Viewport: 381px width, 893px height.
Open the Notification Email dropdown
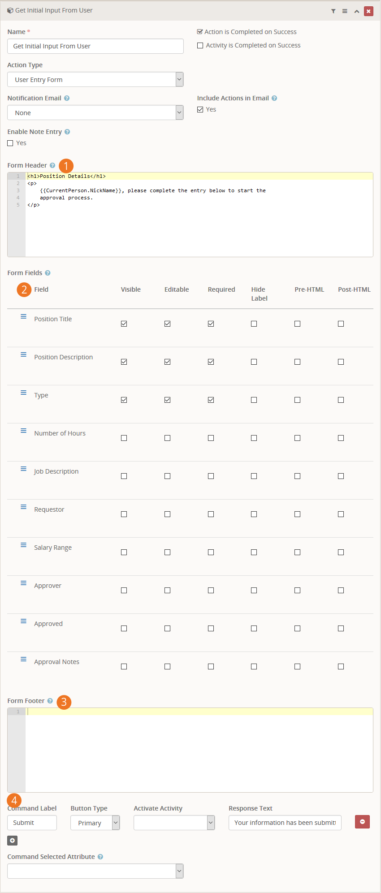[x=95, y=112]
